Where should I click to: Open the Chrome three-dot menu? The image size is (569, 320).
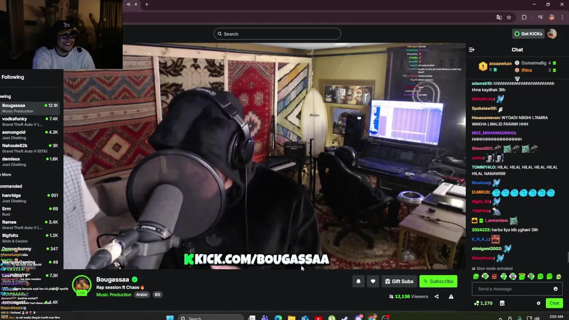[562, 17]
